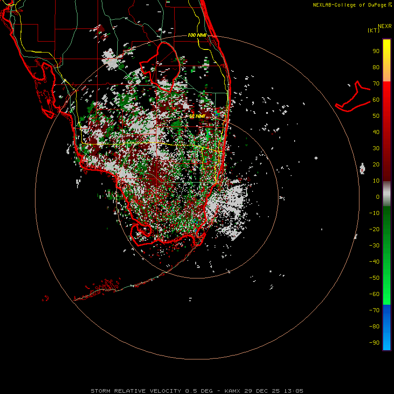
Task: Click the 40 value on the velocity scale
Action: (376, 132)
